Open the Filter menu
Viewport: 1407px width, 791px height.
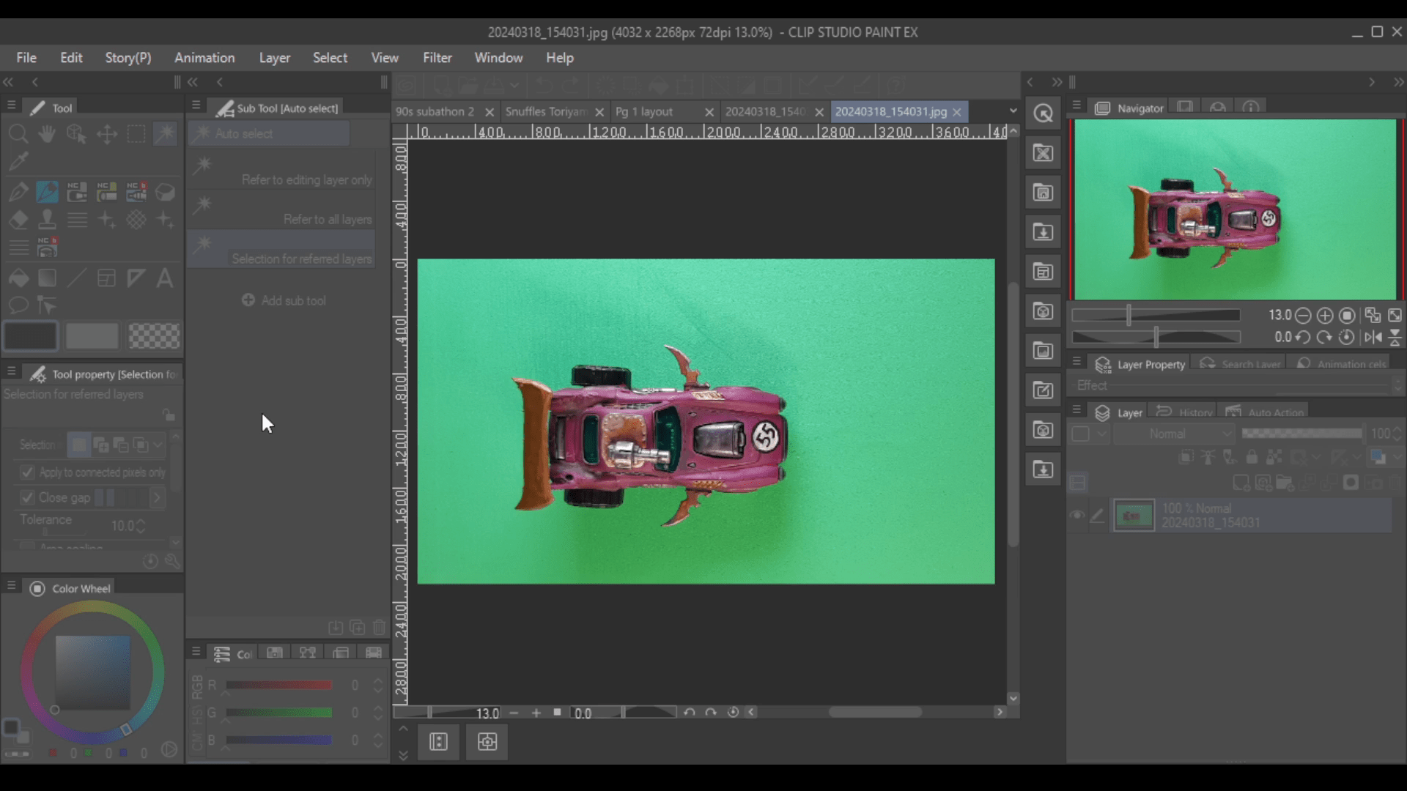(x=437, y=57)
